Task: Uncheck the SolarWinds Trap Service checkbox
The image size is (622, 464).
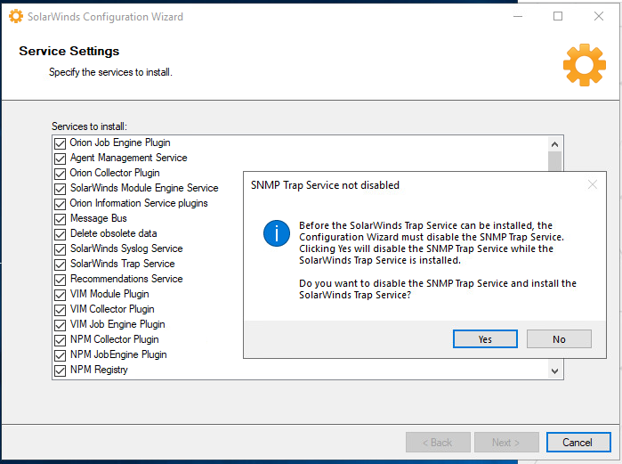Action: (60, 265)
